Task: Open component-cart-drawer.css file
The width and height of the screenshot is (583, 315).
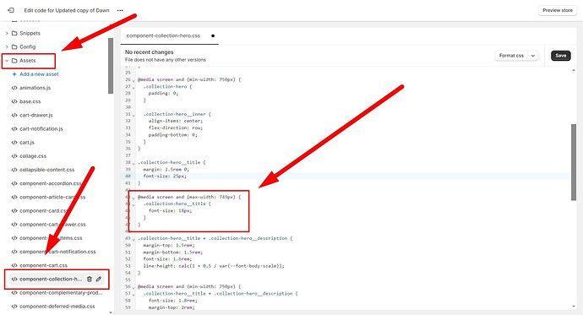Action: pos(52,225)
